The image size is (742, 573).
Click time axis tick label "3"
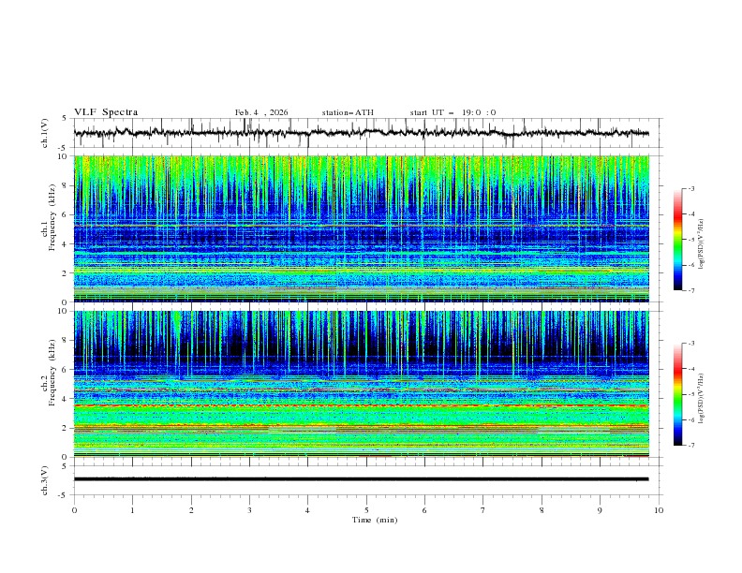(249, 510)
